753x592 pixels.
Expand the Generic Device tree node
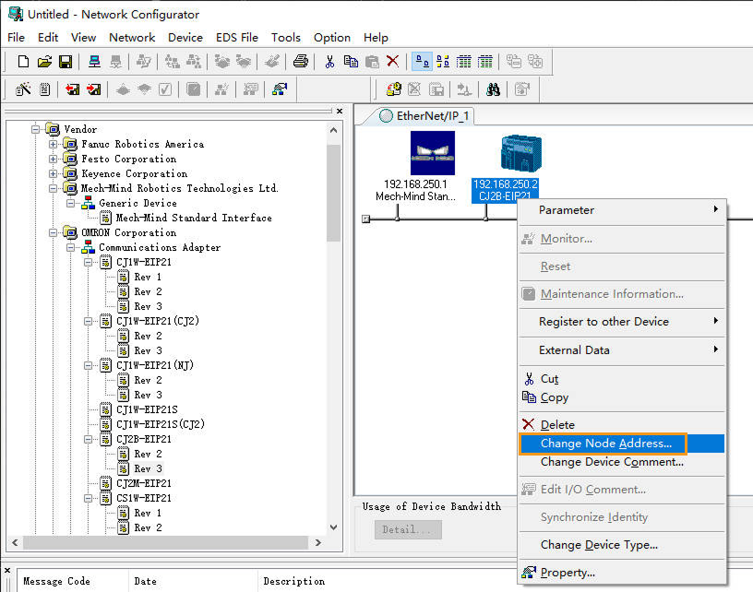(69, 203)
